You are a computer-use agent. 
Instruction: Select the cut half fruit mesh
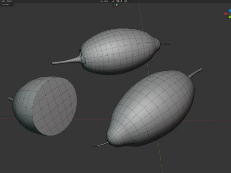pos(44,106)
